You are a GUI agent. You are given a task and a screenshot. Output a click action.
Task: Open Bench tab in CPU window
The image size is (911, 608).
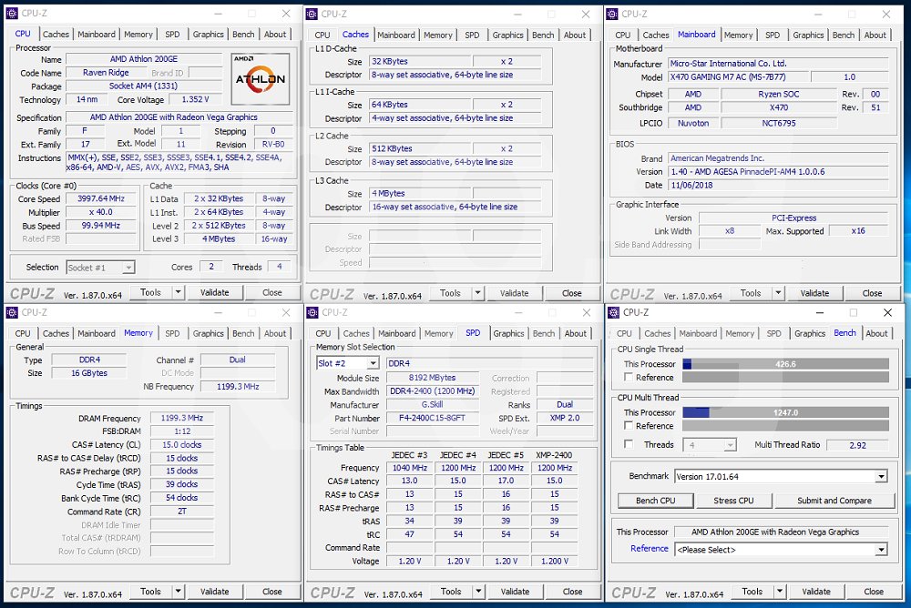click(x=243, y=35)
